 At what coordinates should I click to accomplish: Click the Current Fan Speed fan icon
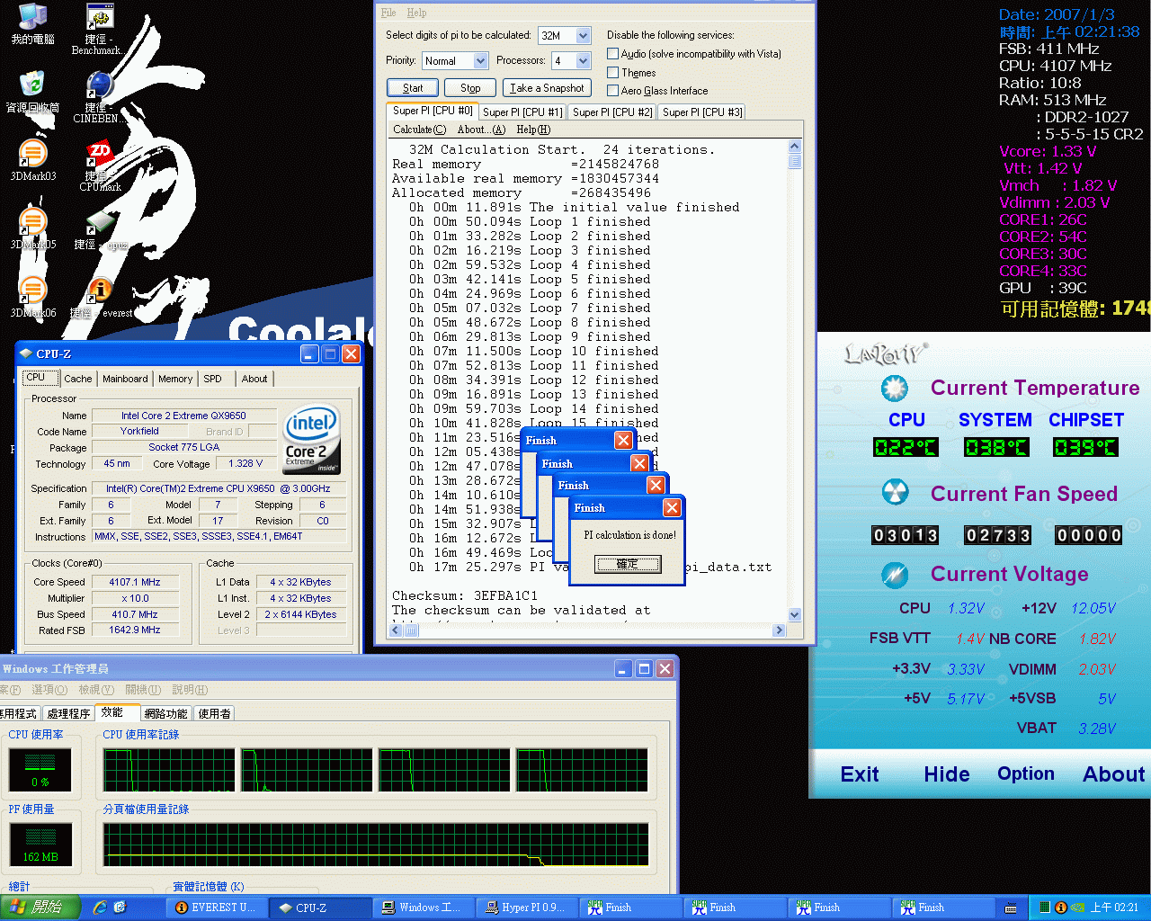point(894,493)
